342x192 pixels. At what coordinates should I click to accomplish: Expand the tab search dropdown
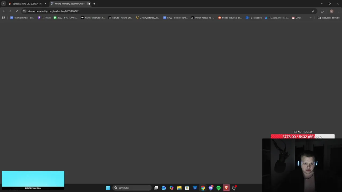tap(3, 4)
